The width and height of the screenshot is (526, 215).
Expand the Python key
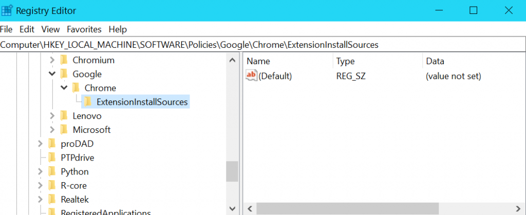pyautogui.click(x=40, y=172)
